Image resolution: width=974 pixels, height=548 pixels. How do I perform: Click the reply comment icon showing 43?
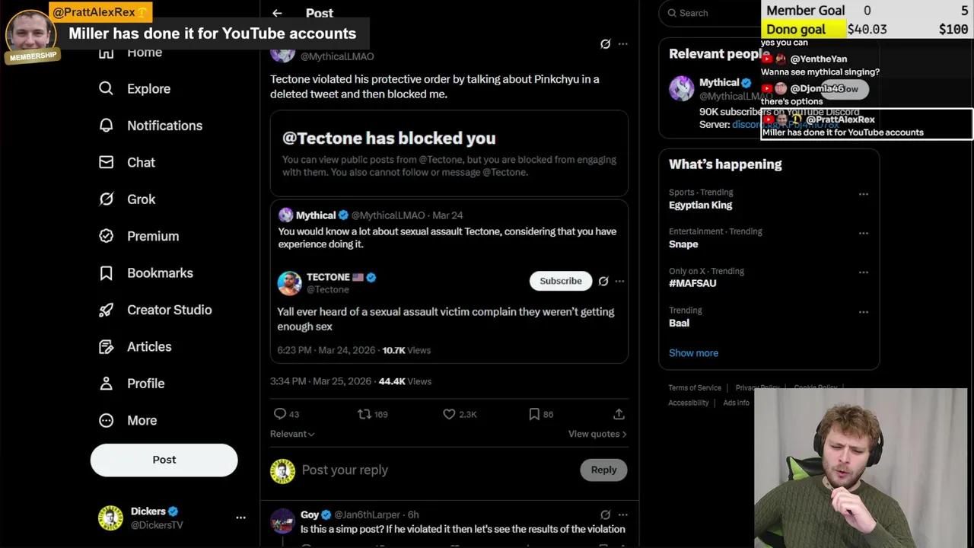tap(280, 414)
